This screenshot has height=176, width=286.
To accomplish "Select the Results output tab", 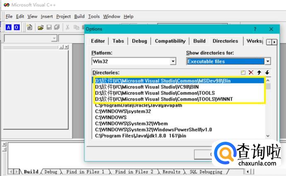I will [x=171, y=171].
